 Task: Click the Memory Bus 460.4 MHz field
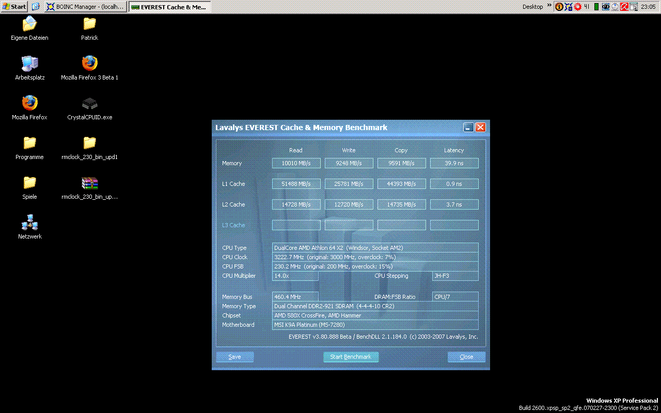coord(295,297)
